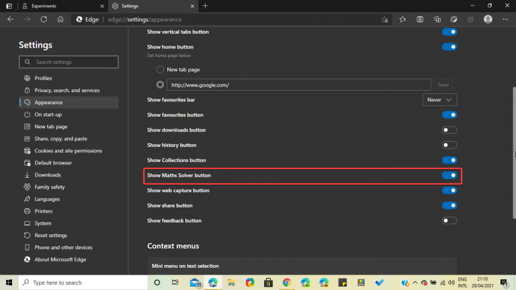Open the notification centre icon
The height and width of the screenshot is (290, 516).
pos(504,283)
